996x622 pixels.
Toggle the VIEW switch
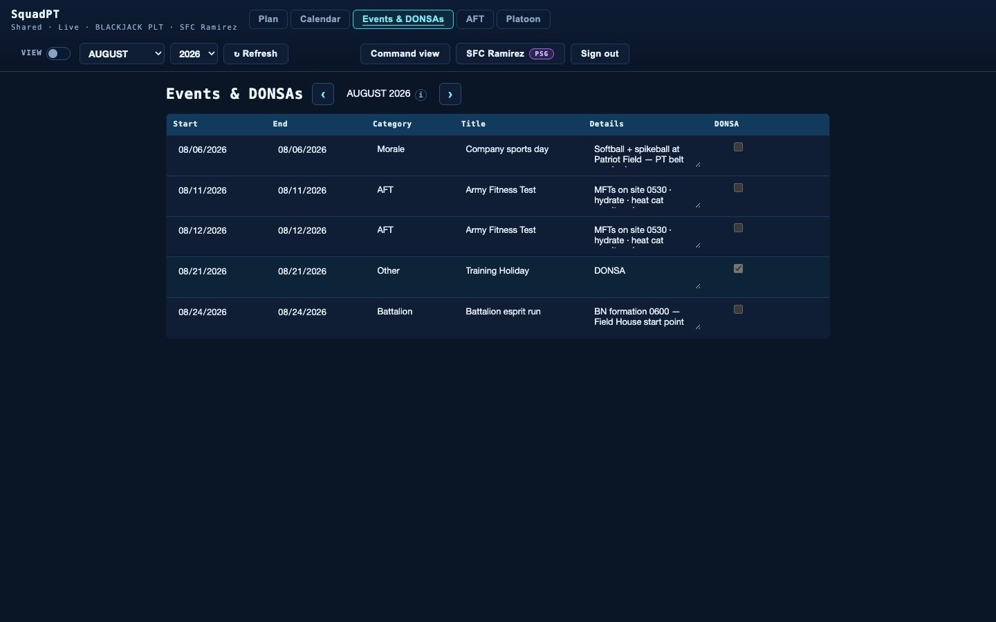(x=58, y=53)
